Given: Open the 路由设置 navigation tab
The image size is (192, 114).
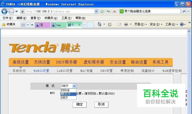Looking at the screenshot, I should (139, 62).
